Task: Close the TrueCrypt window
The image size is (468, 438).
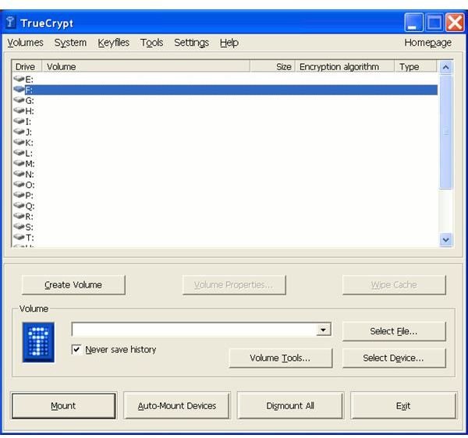Action: pos(455,23)
